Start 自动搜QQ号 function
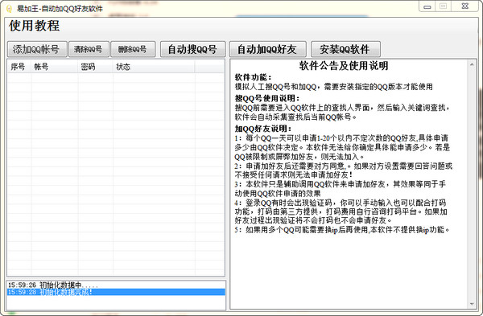The width and height of the screenshot is (483, 316). coord(193,49)
